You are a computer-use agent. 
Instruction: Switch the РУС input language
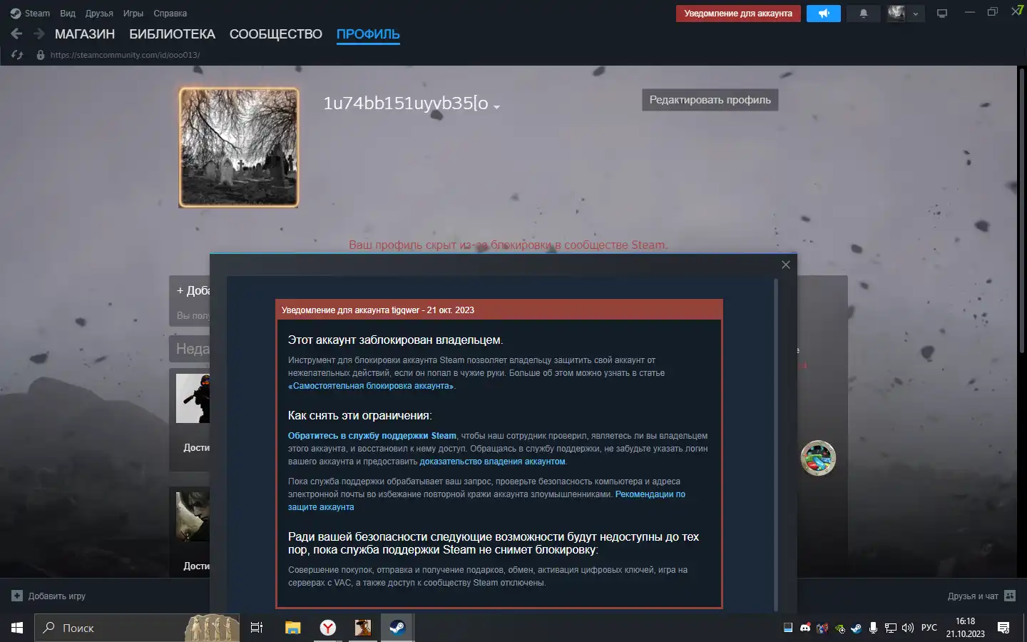(929, 628)
